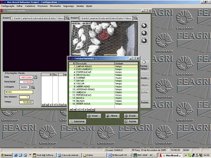Viewport: 211px width, 158px height.
Task: Click the Unidade column header
Action: pos(126,64)
